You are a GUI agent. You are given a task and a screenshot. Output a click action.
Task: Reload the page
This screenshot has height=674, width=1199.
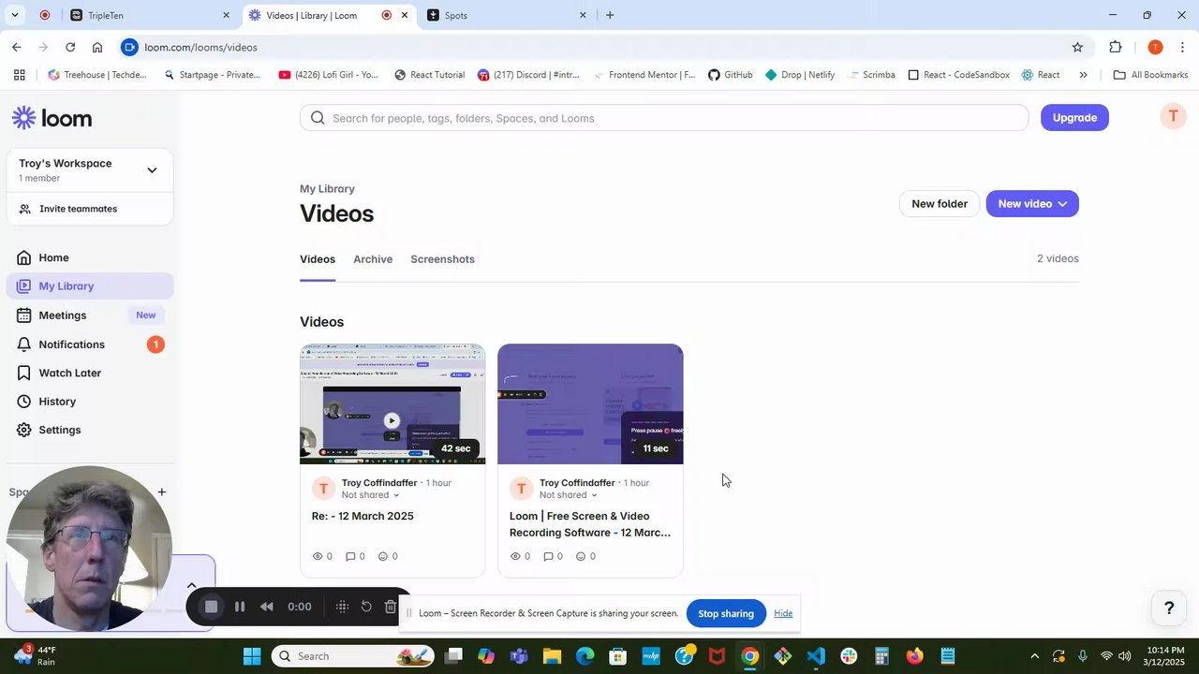click(70, 47)
